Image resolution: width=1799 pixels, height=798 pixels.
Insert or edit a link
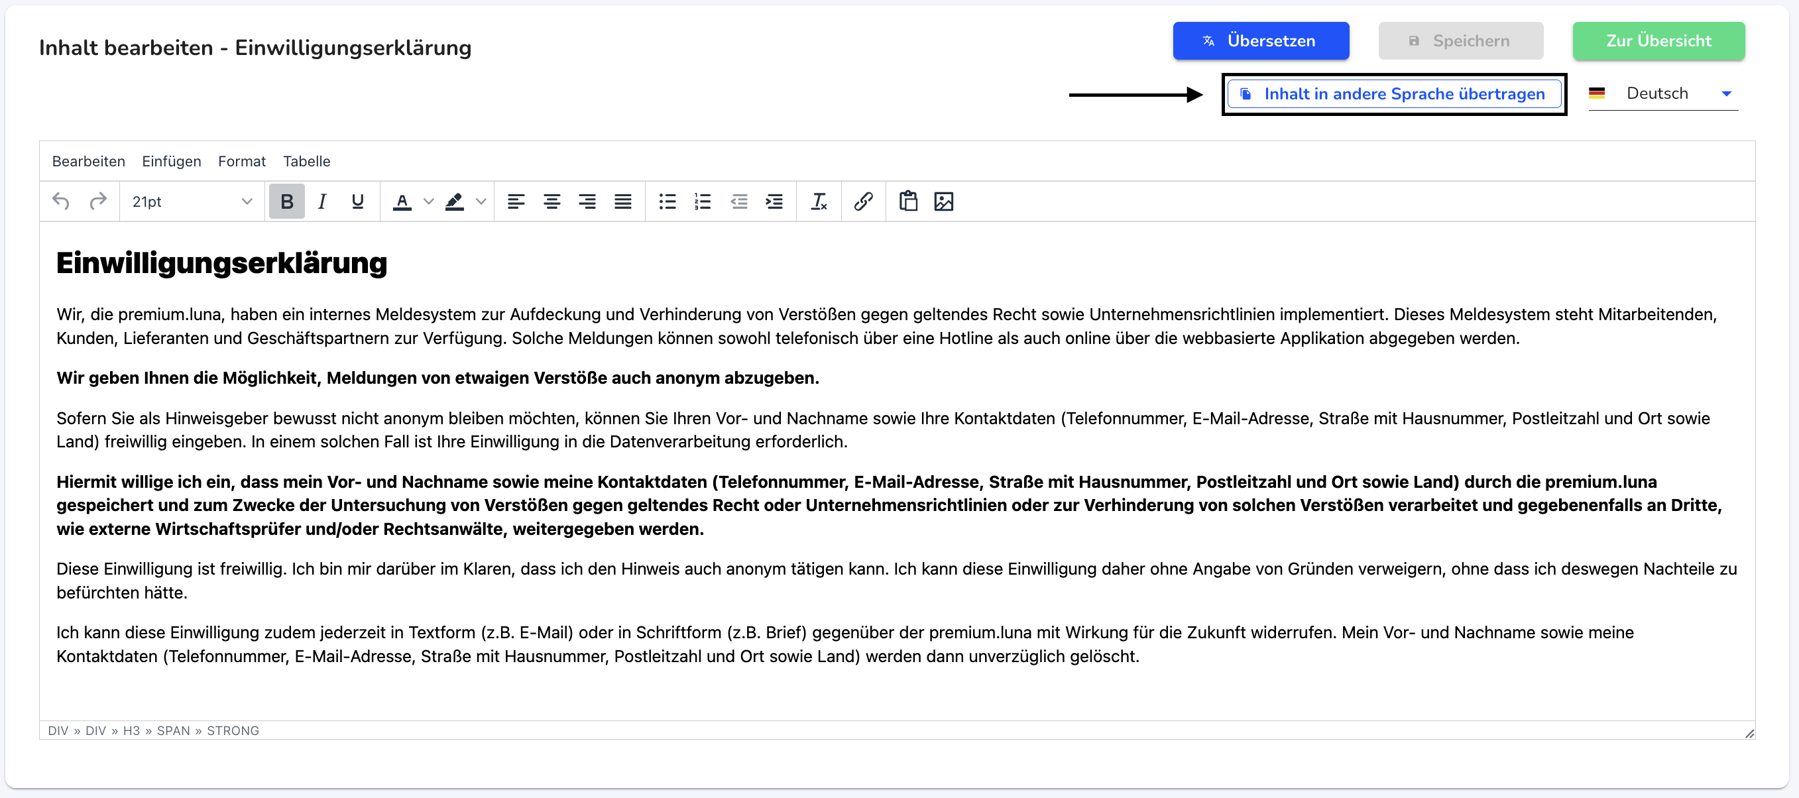point(863,201)
